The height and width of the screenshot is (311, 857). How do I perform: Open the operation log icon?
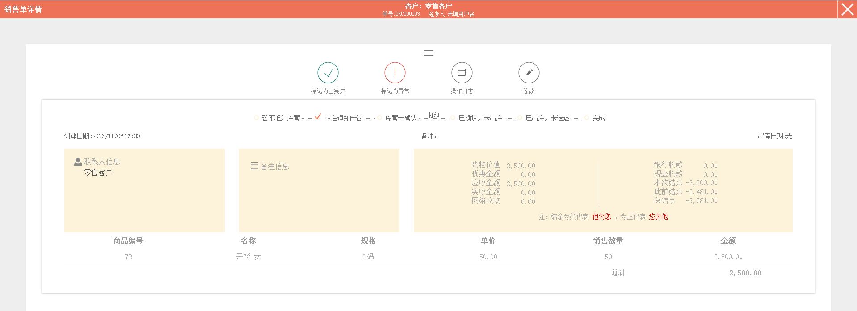click(462, 73)
